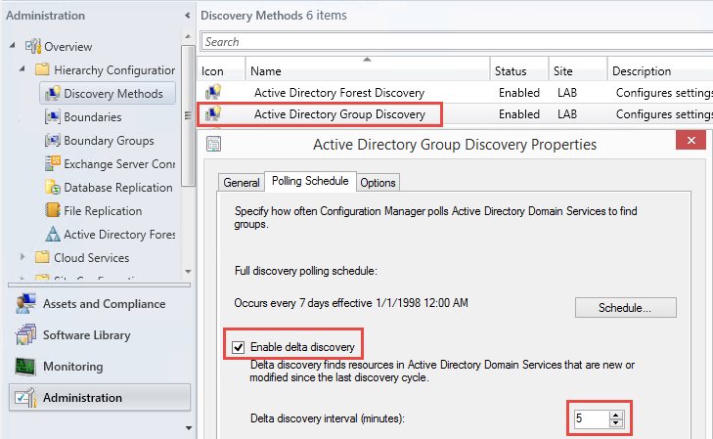713x439 pixels.
Task: Open the workspace overflow options arrow
Action: coord(189,427)
